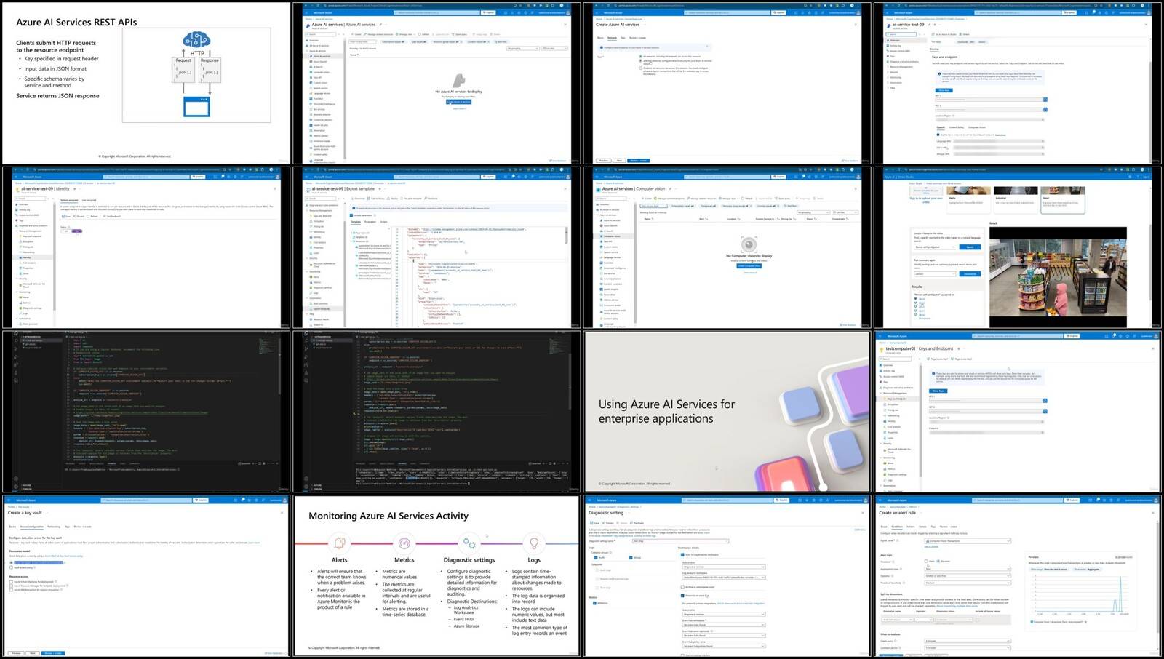Switch to Access configuration tab in key vault
This screenshot has width=1164, height=659.
[31, 527]
